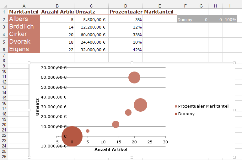The image size is (242, 160).
Task: Select the smallest bubble near x=5
Action: pos(88,131)
